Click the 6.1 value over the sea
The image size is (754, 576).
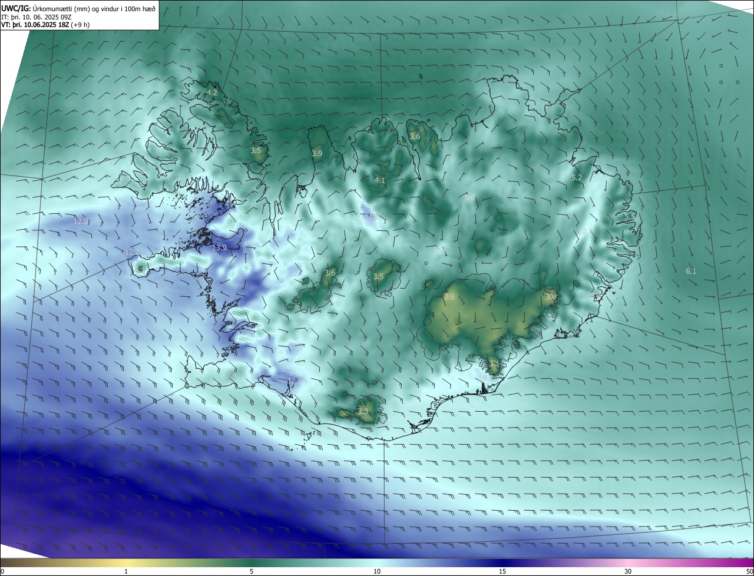point(691,272)
